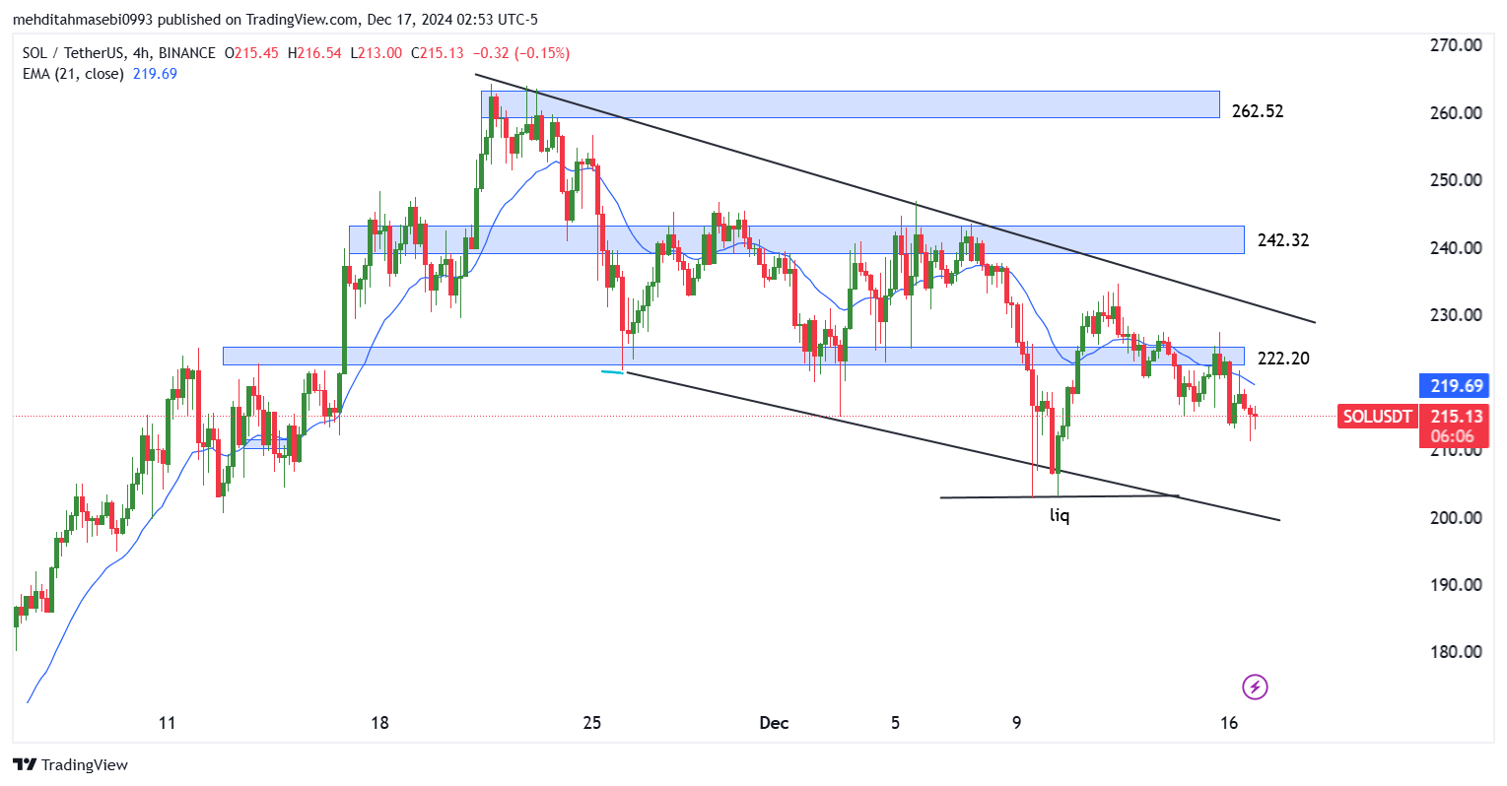
Task: Select the 242.32 zone label
Action: tap(1283, 240)
